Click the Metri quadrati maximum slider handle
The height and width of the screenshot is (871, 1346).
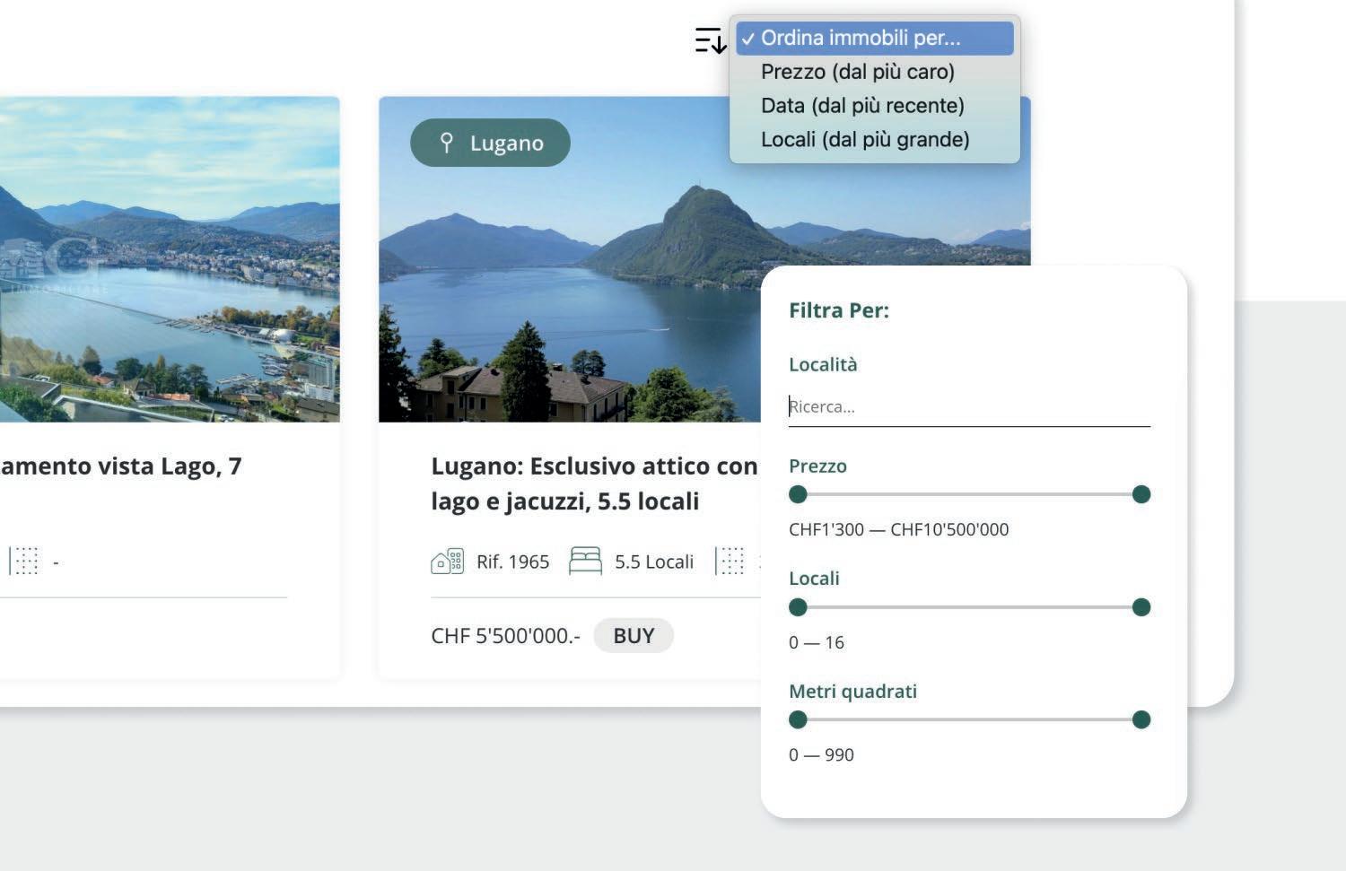(x=1141, y=719)
